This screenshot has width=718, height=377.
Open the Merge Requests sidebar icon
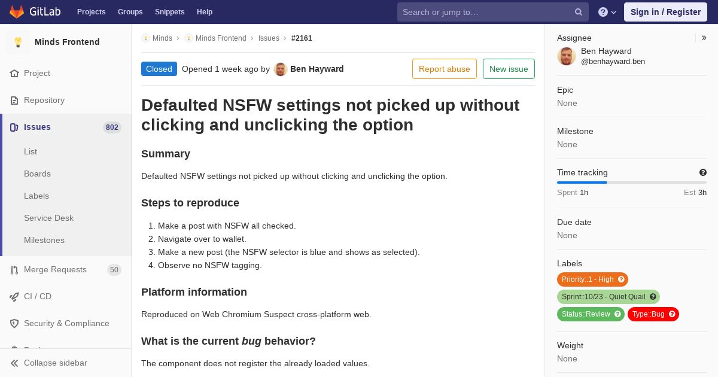pyautogui.click(x=14, y=269)
